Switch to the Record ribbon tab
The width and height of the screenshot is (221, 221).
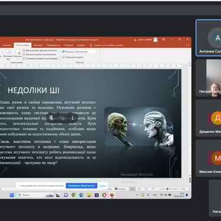(38, 45)
